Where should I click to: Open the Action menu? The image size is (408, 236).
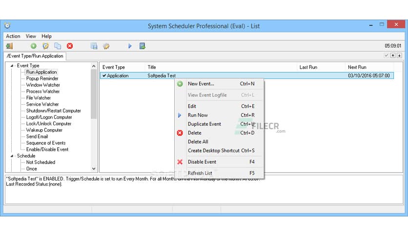(13, 36)
